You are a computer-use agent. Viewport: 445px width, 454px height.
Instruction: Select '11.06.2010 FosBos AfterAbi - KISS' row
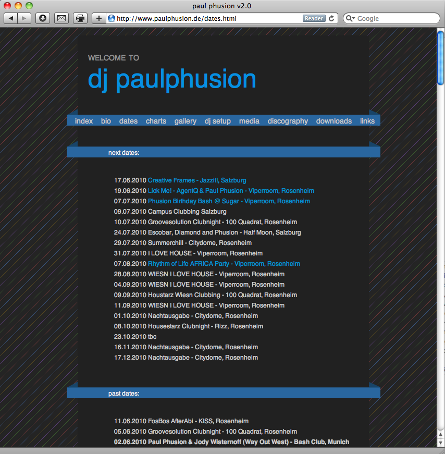(181, 421)
